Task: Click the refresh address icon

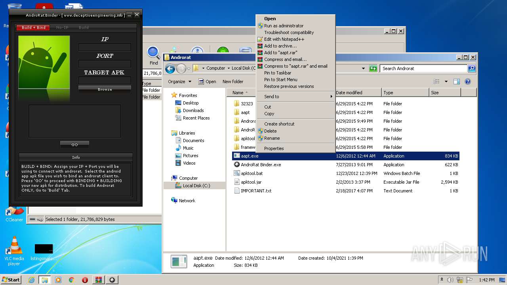Action: click(373, 68)
